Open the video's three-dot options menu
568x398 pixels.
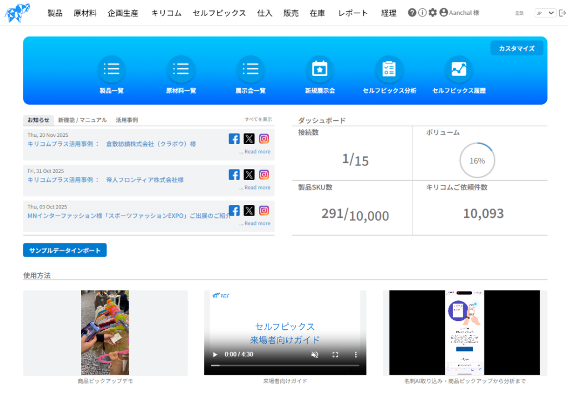pyautogui.click(x=356, y=354)
